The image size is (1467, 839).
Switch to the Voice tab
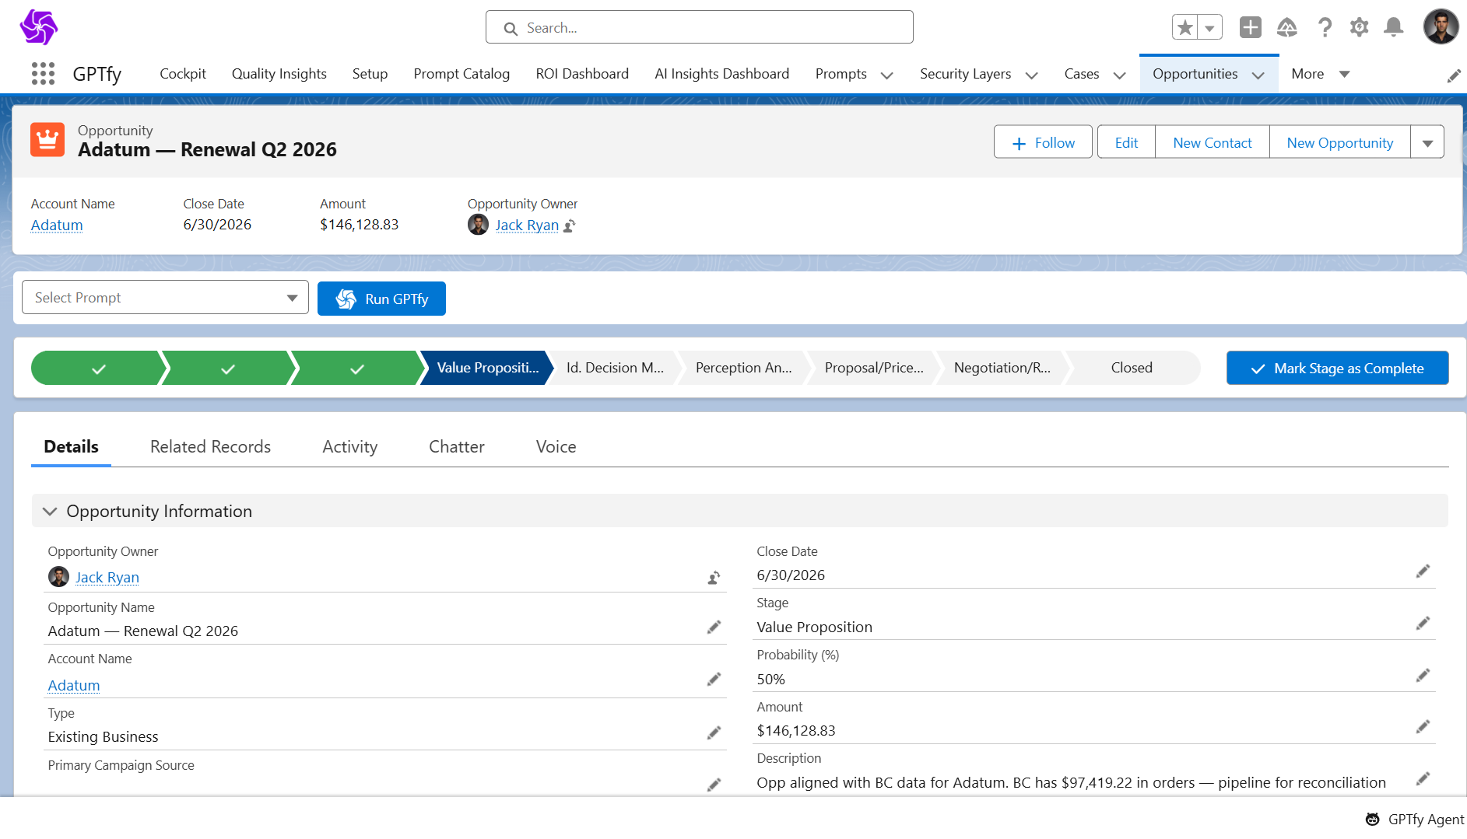pyautogui.click(x=556, y=447)
